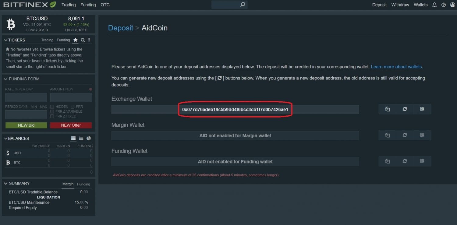The width and height of the screenshot is (457, 225).
Task: Collapse the FUNDING FORM panel
Action: click(x=6, y=79)
